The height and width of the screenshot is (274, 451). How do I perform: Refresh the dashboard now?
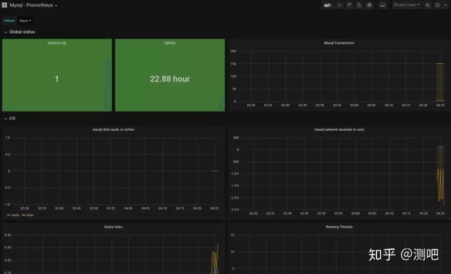(x=437, y=5)
